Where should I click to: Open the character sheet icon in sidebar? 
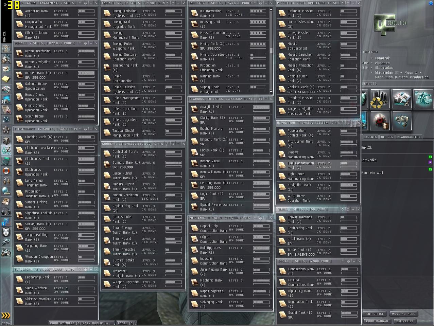coord(6,49)
